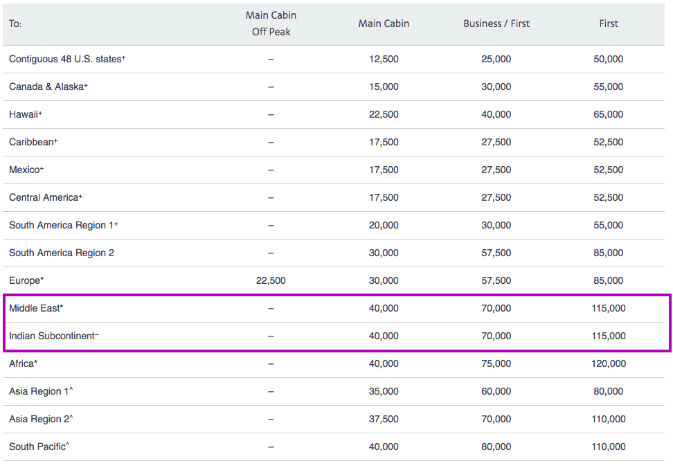Click Canada & Alaska's 15,000 value

pyautogui.click(x=384, y=87)
